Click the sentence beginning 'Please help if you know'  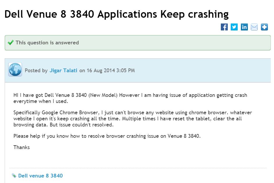click(107, 136)
